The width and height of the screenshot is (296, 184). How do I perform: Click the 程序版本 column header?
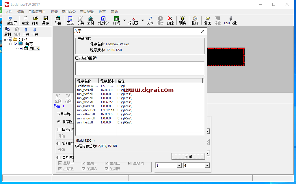107,81
